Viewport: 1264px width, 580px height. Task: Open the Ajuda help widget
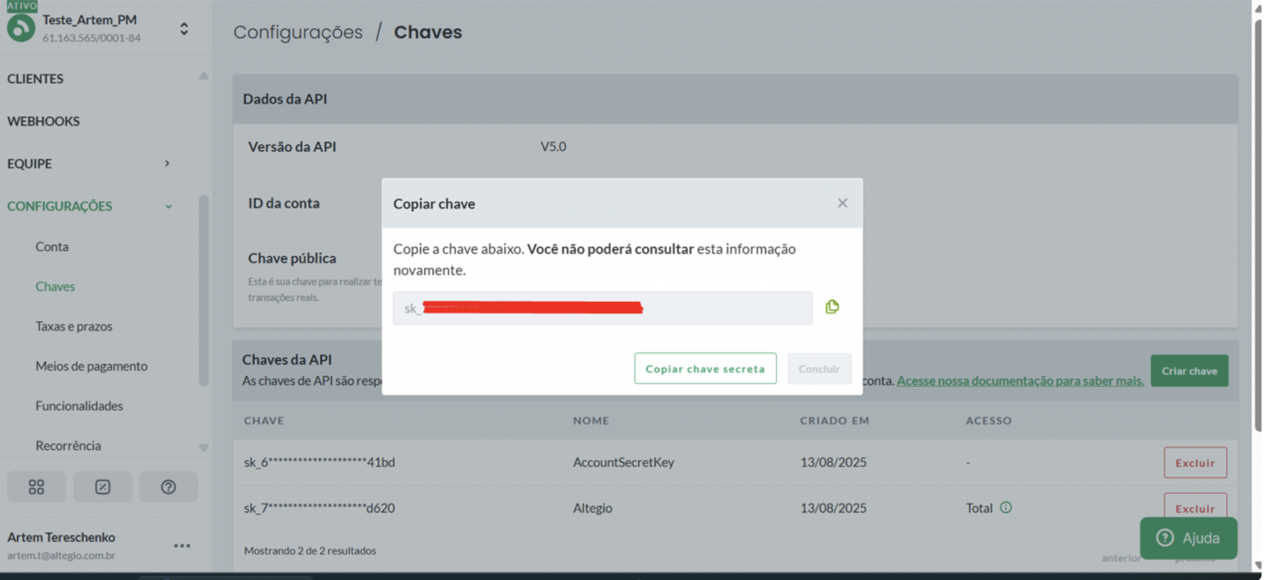[1188, 538]
